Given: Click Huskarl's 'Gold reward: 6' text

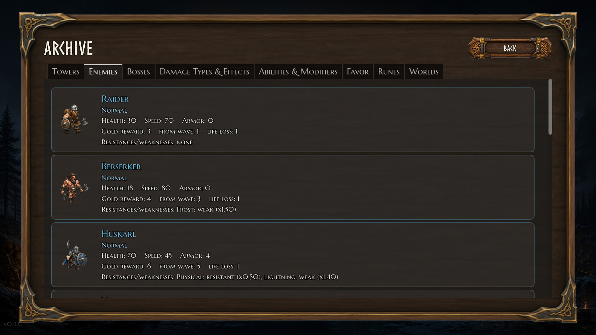Looking at the screenshot, I should click(126, 266).
